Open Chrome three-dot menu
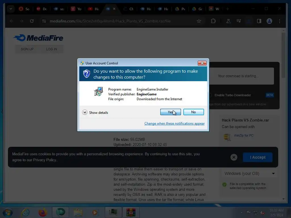This screenshot has width=291, height=218. tap(280, 21)
